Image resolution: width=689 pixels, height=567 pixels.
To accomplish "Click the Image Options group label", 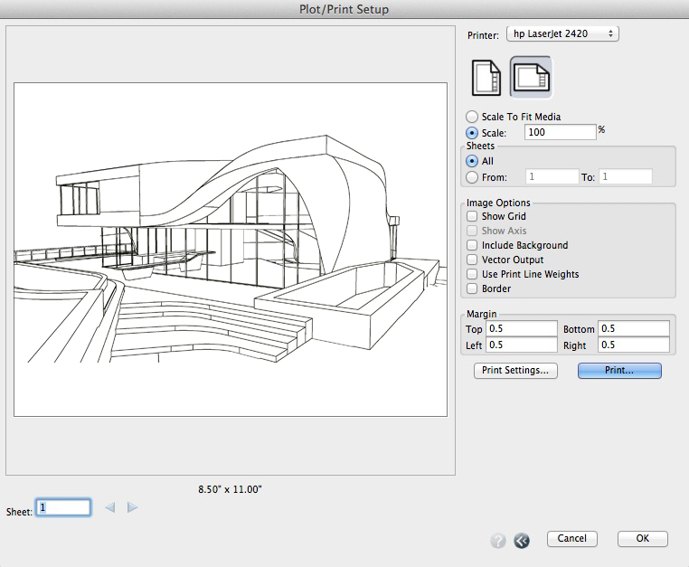I will point(498,203).
